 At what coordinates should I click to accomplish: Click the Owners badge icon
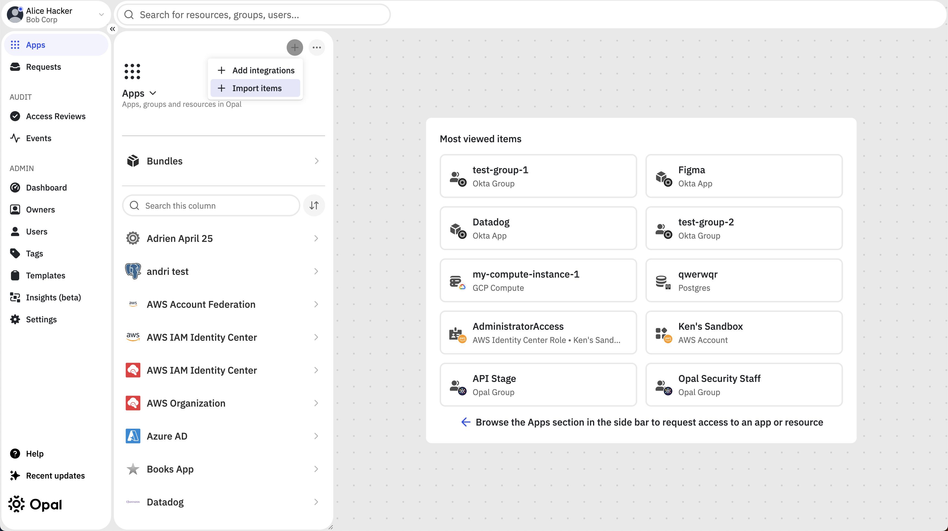15,209
